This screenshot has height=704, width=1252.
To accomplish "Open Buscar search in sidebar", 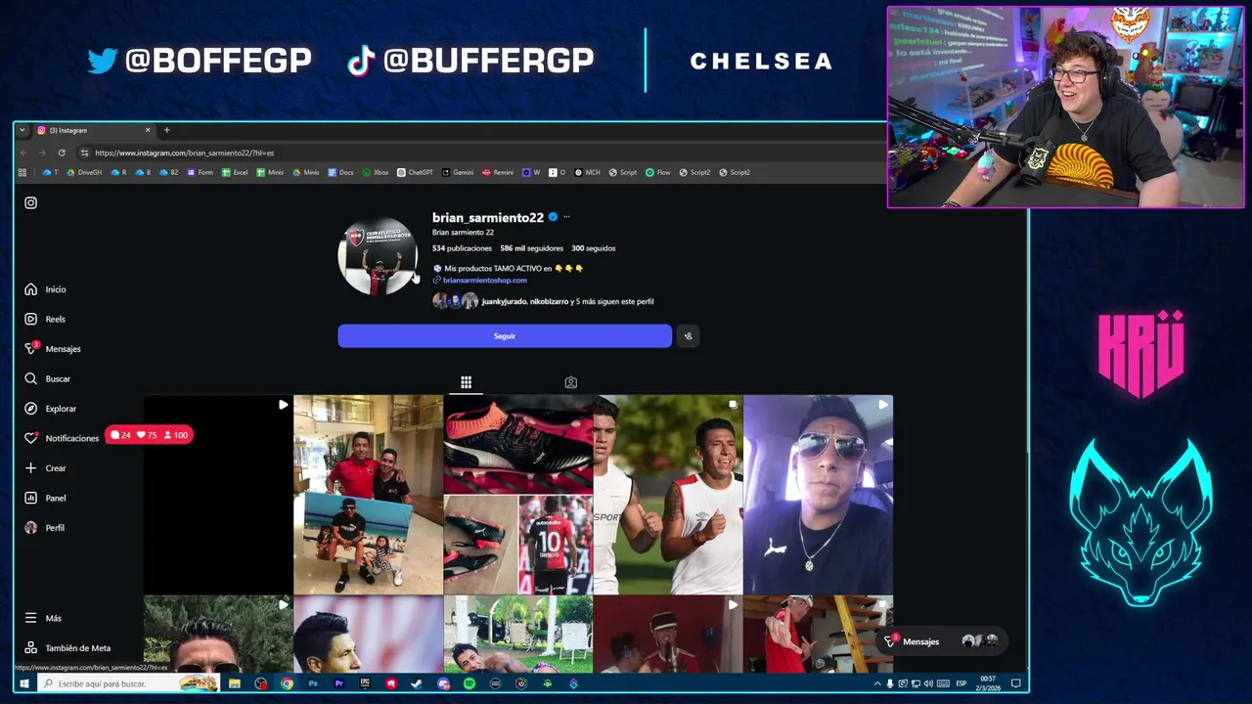I will click(x=47, y=378).
